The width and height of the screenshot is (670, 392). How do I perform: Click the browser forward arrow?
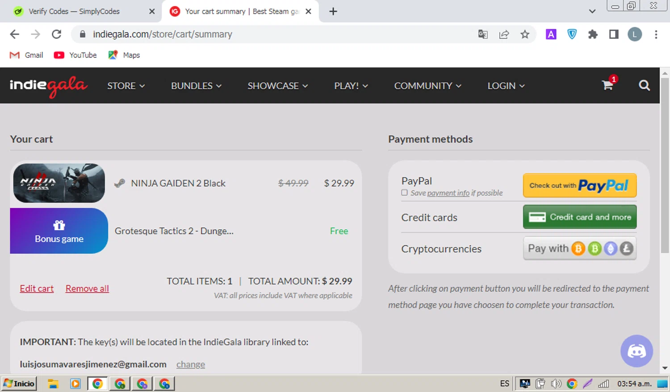[35, 34]
